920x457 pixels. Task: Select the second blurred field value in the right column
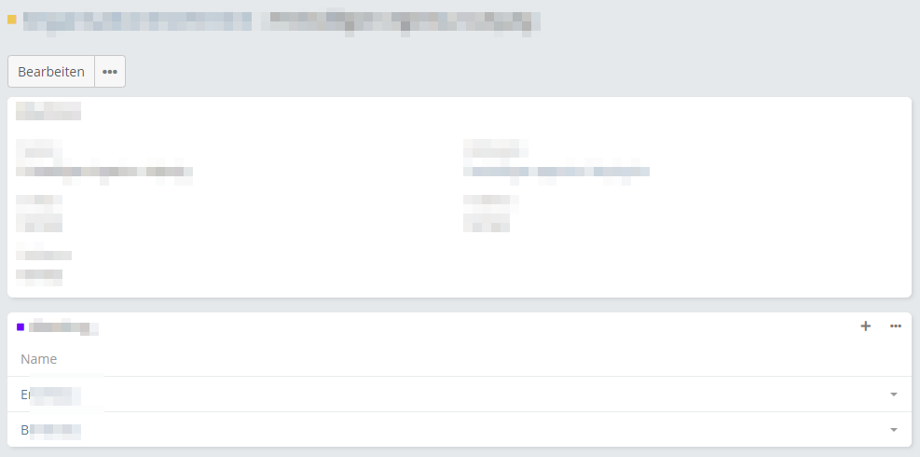[x=487, y=223]
